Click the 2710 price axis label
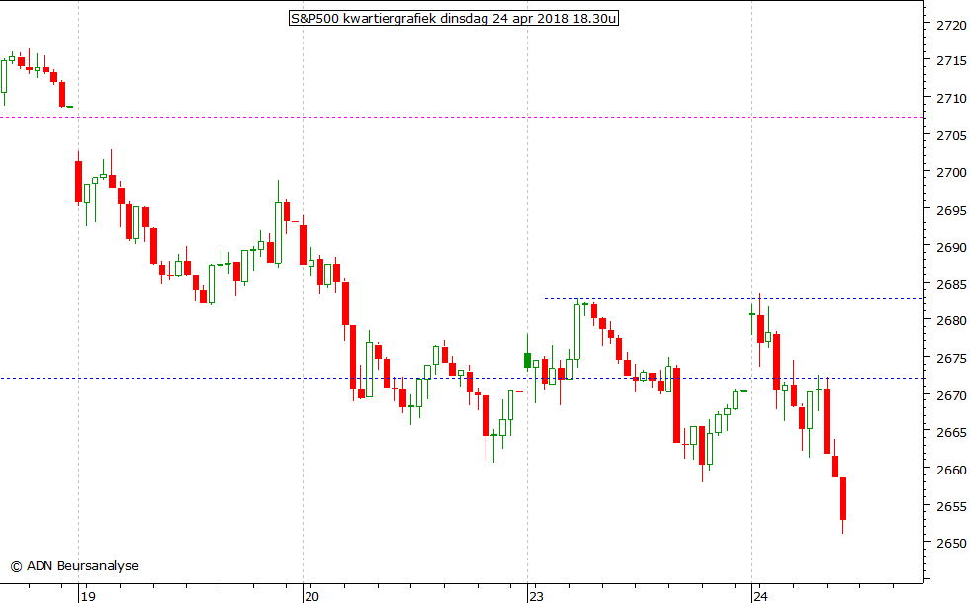The width and height of the screenshot is (970, 603). pos(951,98)
